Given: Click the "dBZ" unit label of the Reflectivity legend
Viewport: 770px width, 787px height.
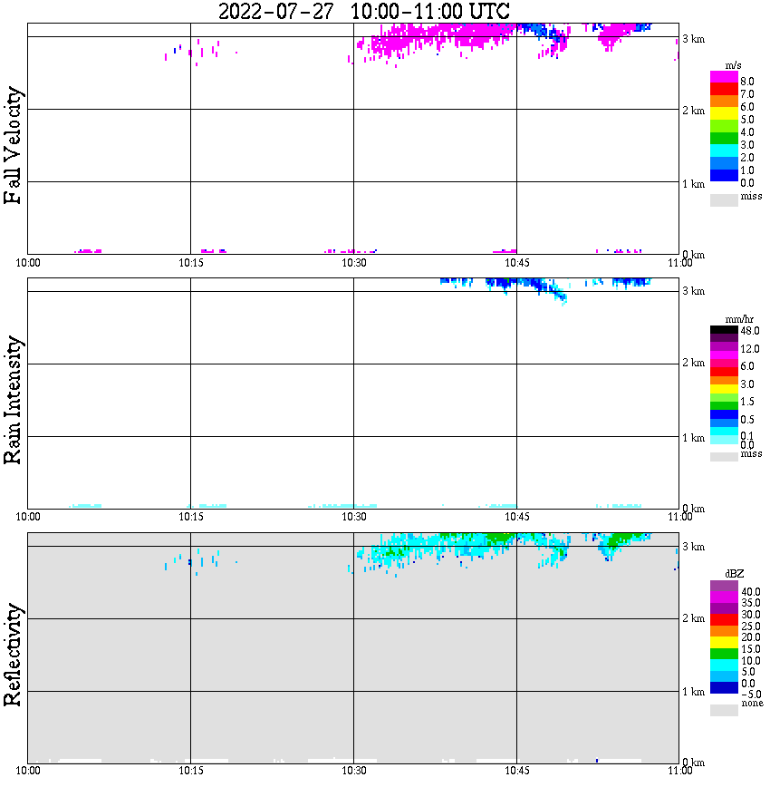Looking at the screenshot, I should click(x=735, y=573).
